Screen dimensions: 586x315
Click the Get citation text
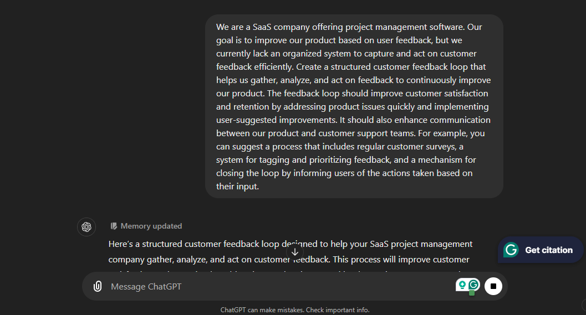549,250
